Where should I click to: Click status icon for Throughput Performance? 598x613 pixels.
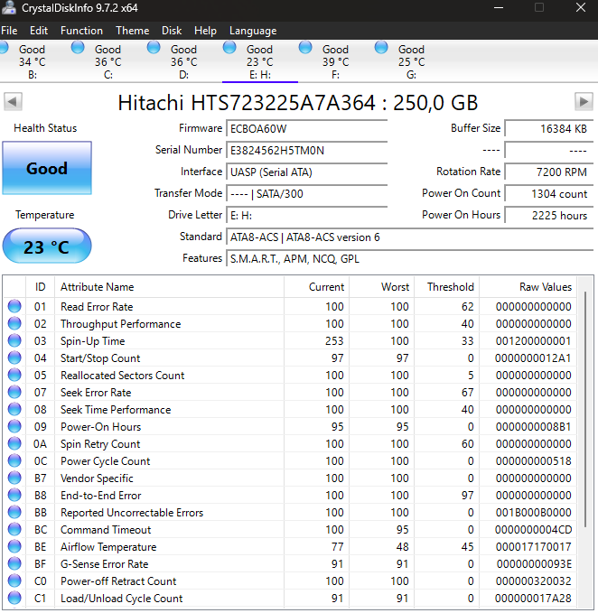point(14,323)
